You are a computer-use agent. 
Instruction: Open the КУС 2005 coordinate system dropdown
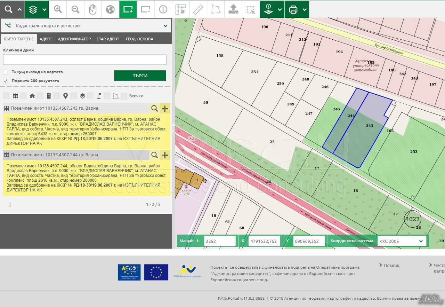pos(402,241)
